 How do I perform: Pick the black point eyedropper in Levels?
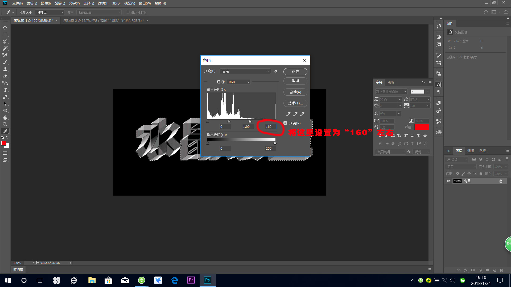pos(288,114)
